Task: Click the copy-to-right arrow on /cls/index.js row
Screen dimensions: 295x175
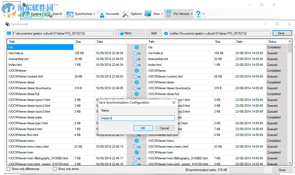Action: point(137,53)
